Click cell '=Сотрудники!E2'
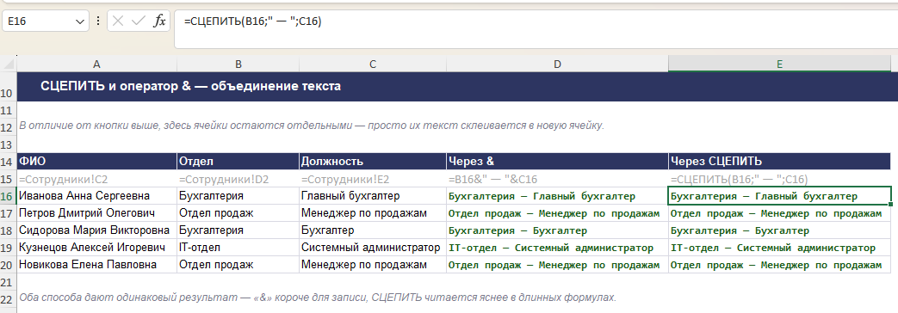The height and width of the screenshot is (313, 898). [x=373, y=179]
